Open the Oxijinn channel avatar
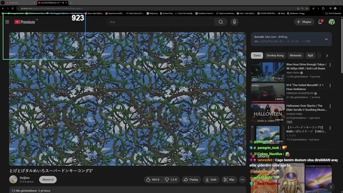This screenshot has width=343, height=193. 13,179
